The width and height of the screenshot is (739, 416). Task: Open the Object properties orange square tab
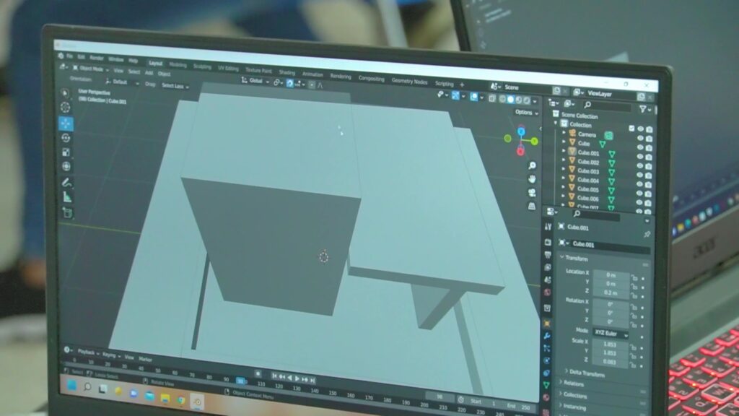tap(547, 324)
